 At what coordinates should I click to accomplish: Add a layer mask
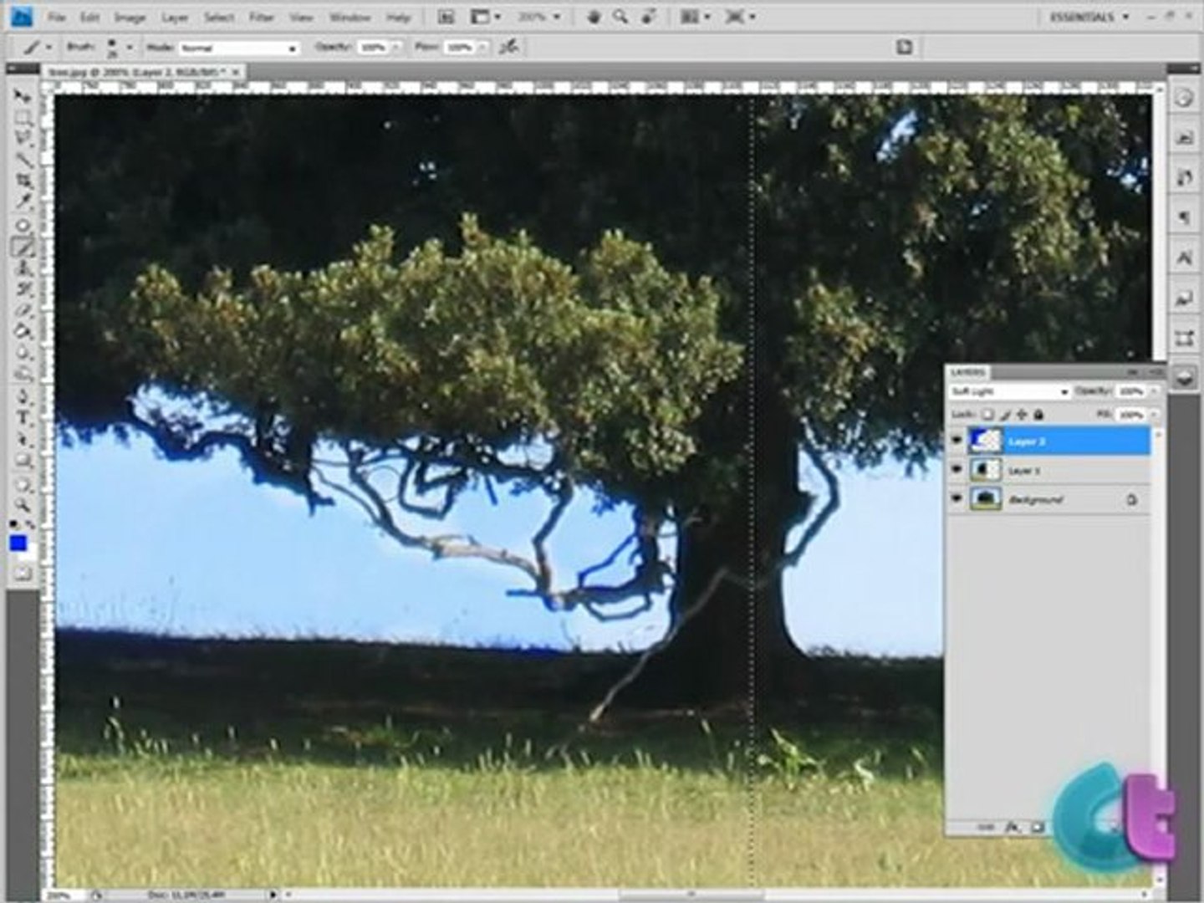click(x=1038, y=827)
